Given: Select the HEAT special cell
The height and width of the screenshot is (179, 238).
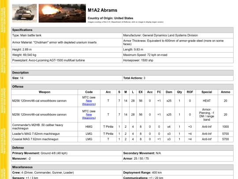Looking at the screenshot, I should [207, 101].
